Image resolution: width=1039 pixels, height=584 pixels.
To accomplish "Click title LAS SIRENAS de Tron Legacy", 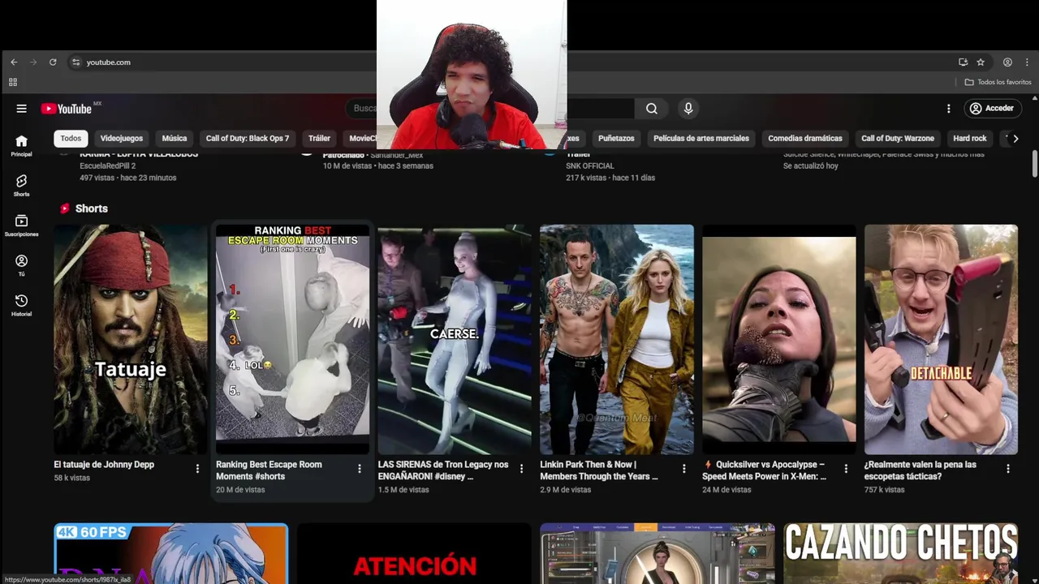I will (x=443, y=470).
